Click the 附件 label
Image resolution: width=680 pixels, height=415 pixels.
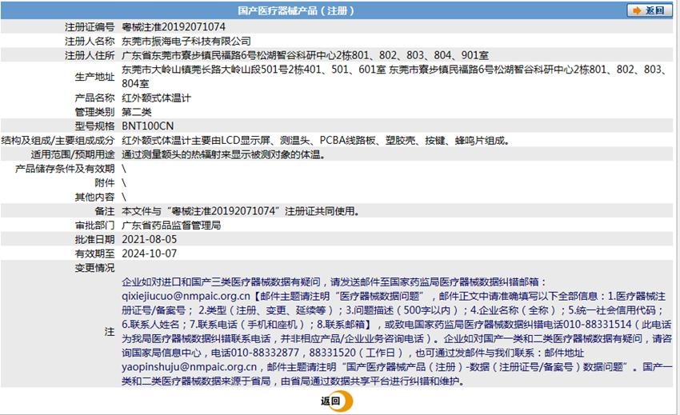pyautogui.click(x=105, y=183)
